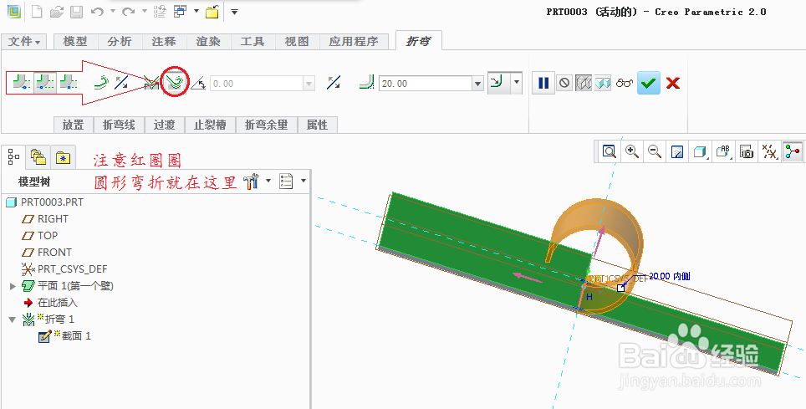
Task: Select the third bend-material-side option
Action: click(68, 82)
